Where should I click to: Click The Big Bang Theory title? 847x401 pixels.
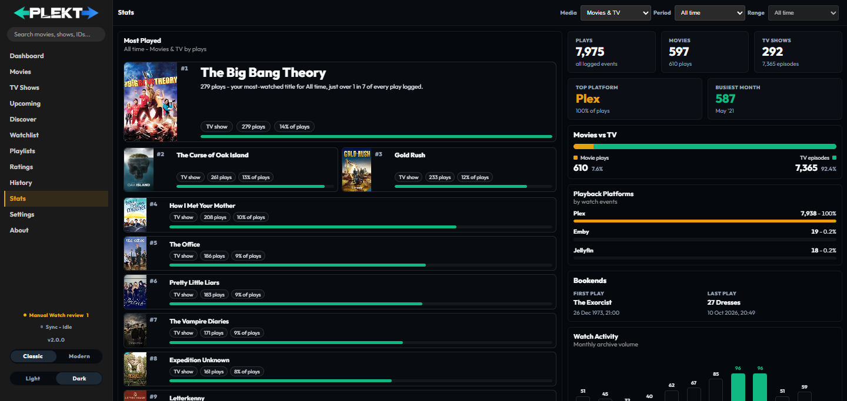[263, 73]
